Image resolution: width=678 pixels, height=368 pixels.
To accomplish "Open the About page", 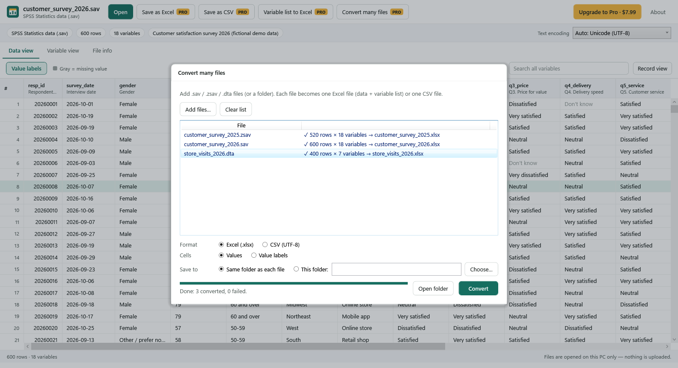I will click(658, 12).
